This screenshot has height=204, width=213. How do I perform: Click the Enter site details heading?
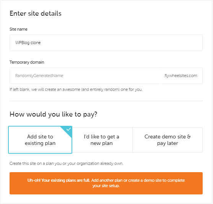point(36,13)
